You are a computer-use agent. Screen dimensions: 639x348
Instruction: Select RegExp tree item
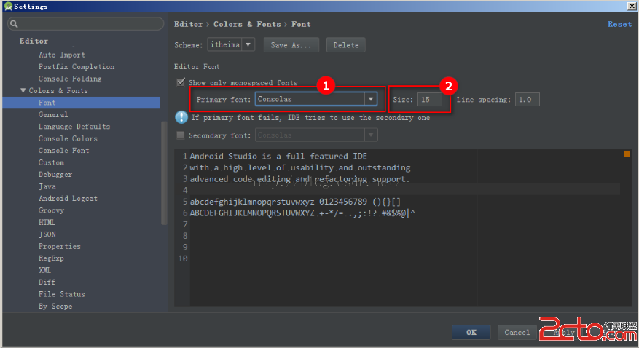[51, 258]
